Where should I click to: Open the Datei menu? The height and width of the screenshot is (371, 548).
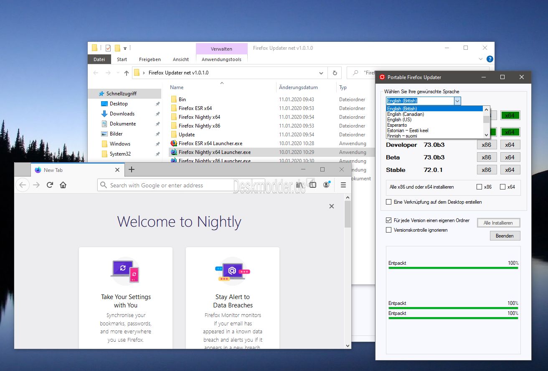click(x=99, y=59)
